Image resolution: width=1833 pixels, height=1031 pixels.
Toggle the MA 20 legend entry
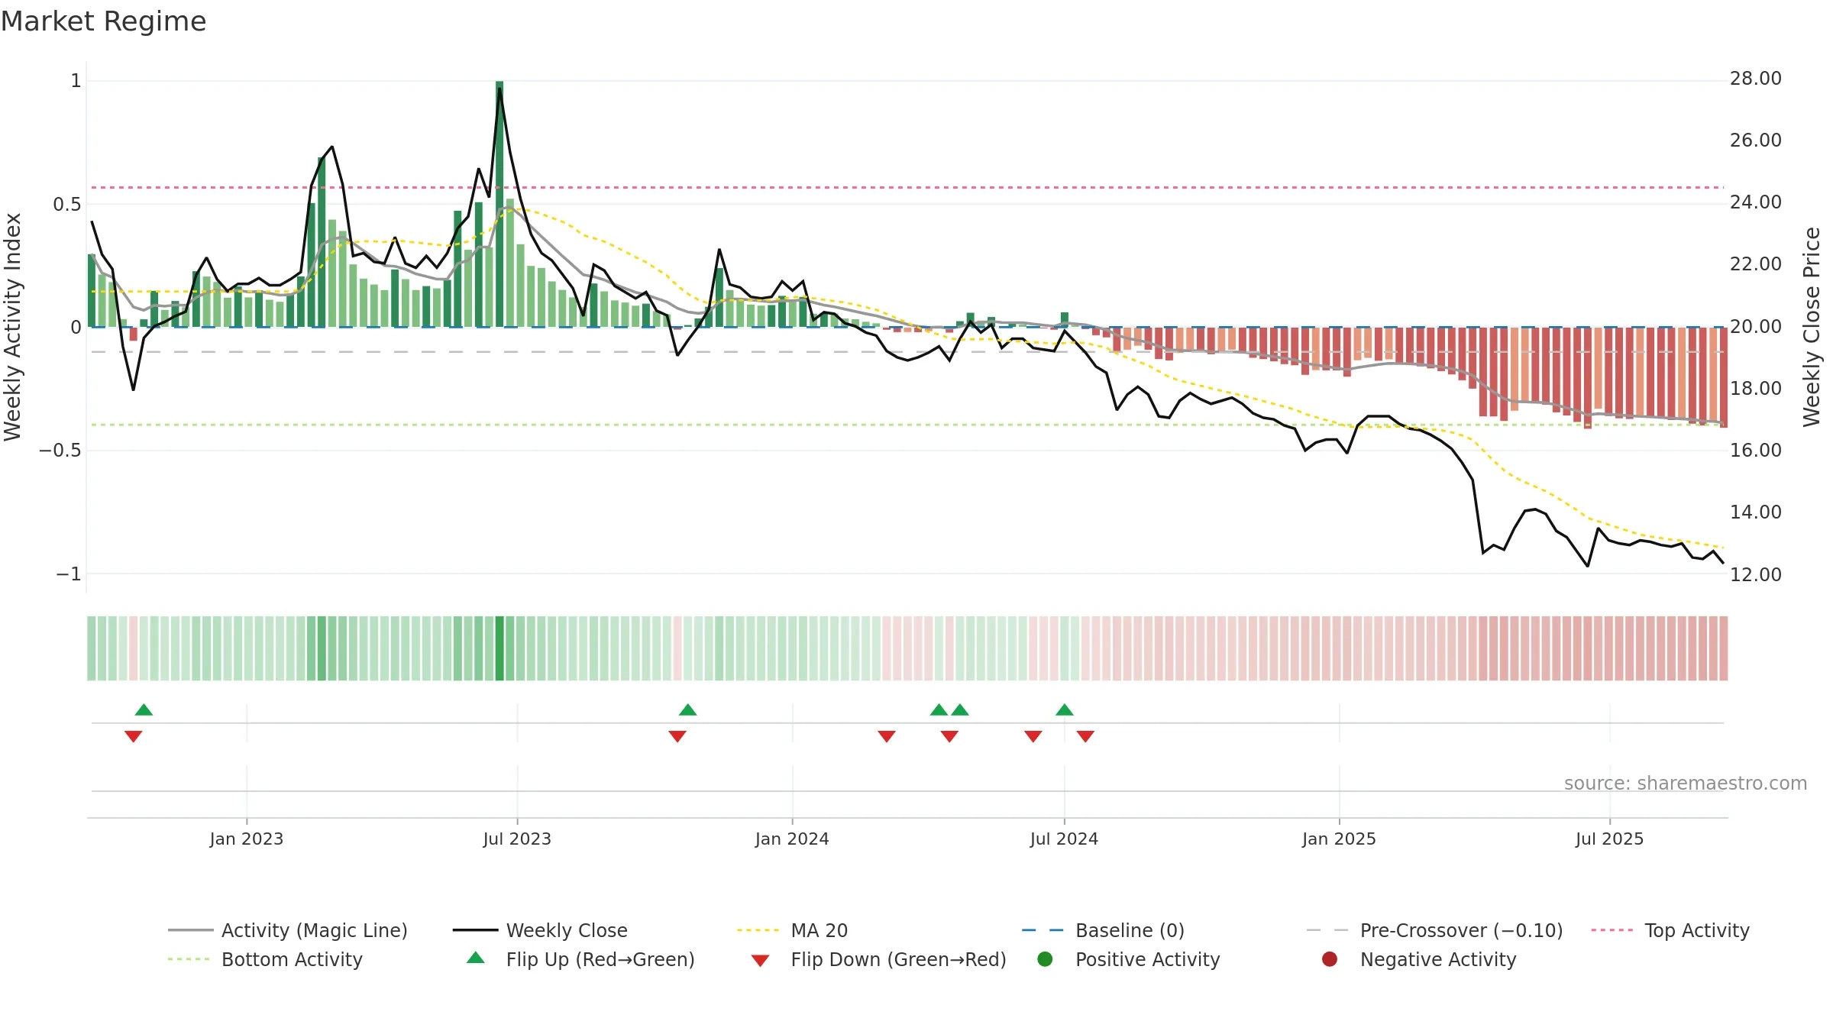click(x=792, y=930)
